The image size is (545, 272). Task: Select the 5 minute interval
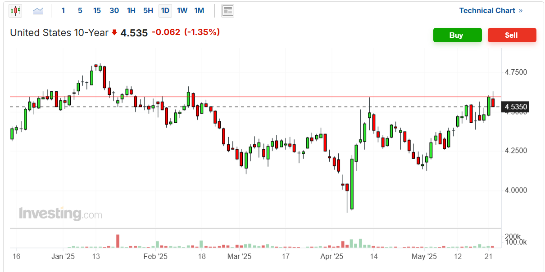coord(80,10)
